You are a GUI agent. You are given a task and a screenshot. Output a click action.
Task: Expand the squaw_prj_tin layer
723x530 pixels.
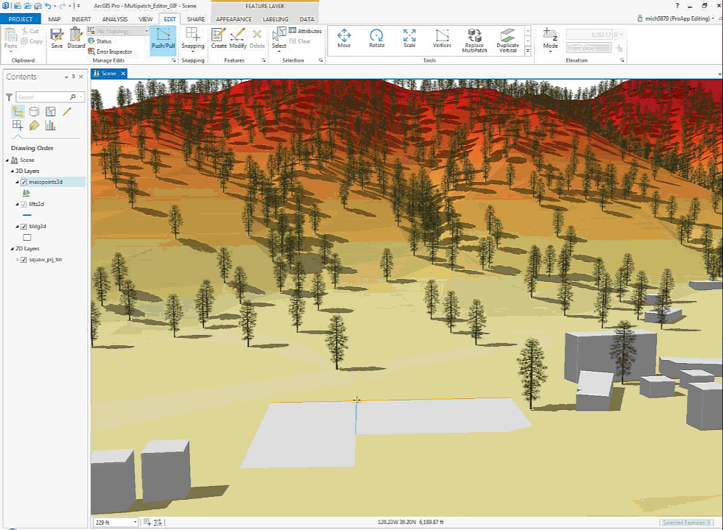(x=17, y=260)
